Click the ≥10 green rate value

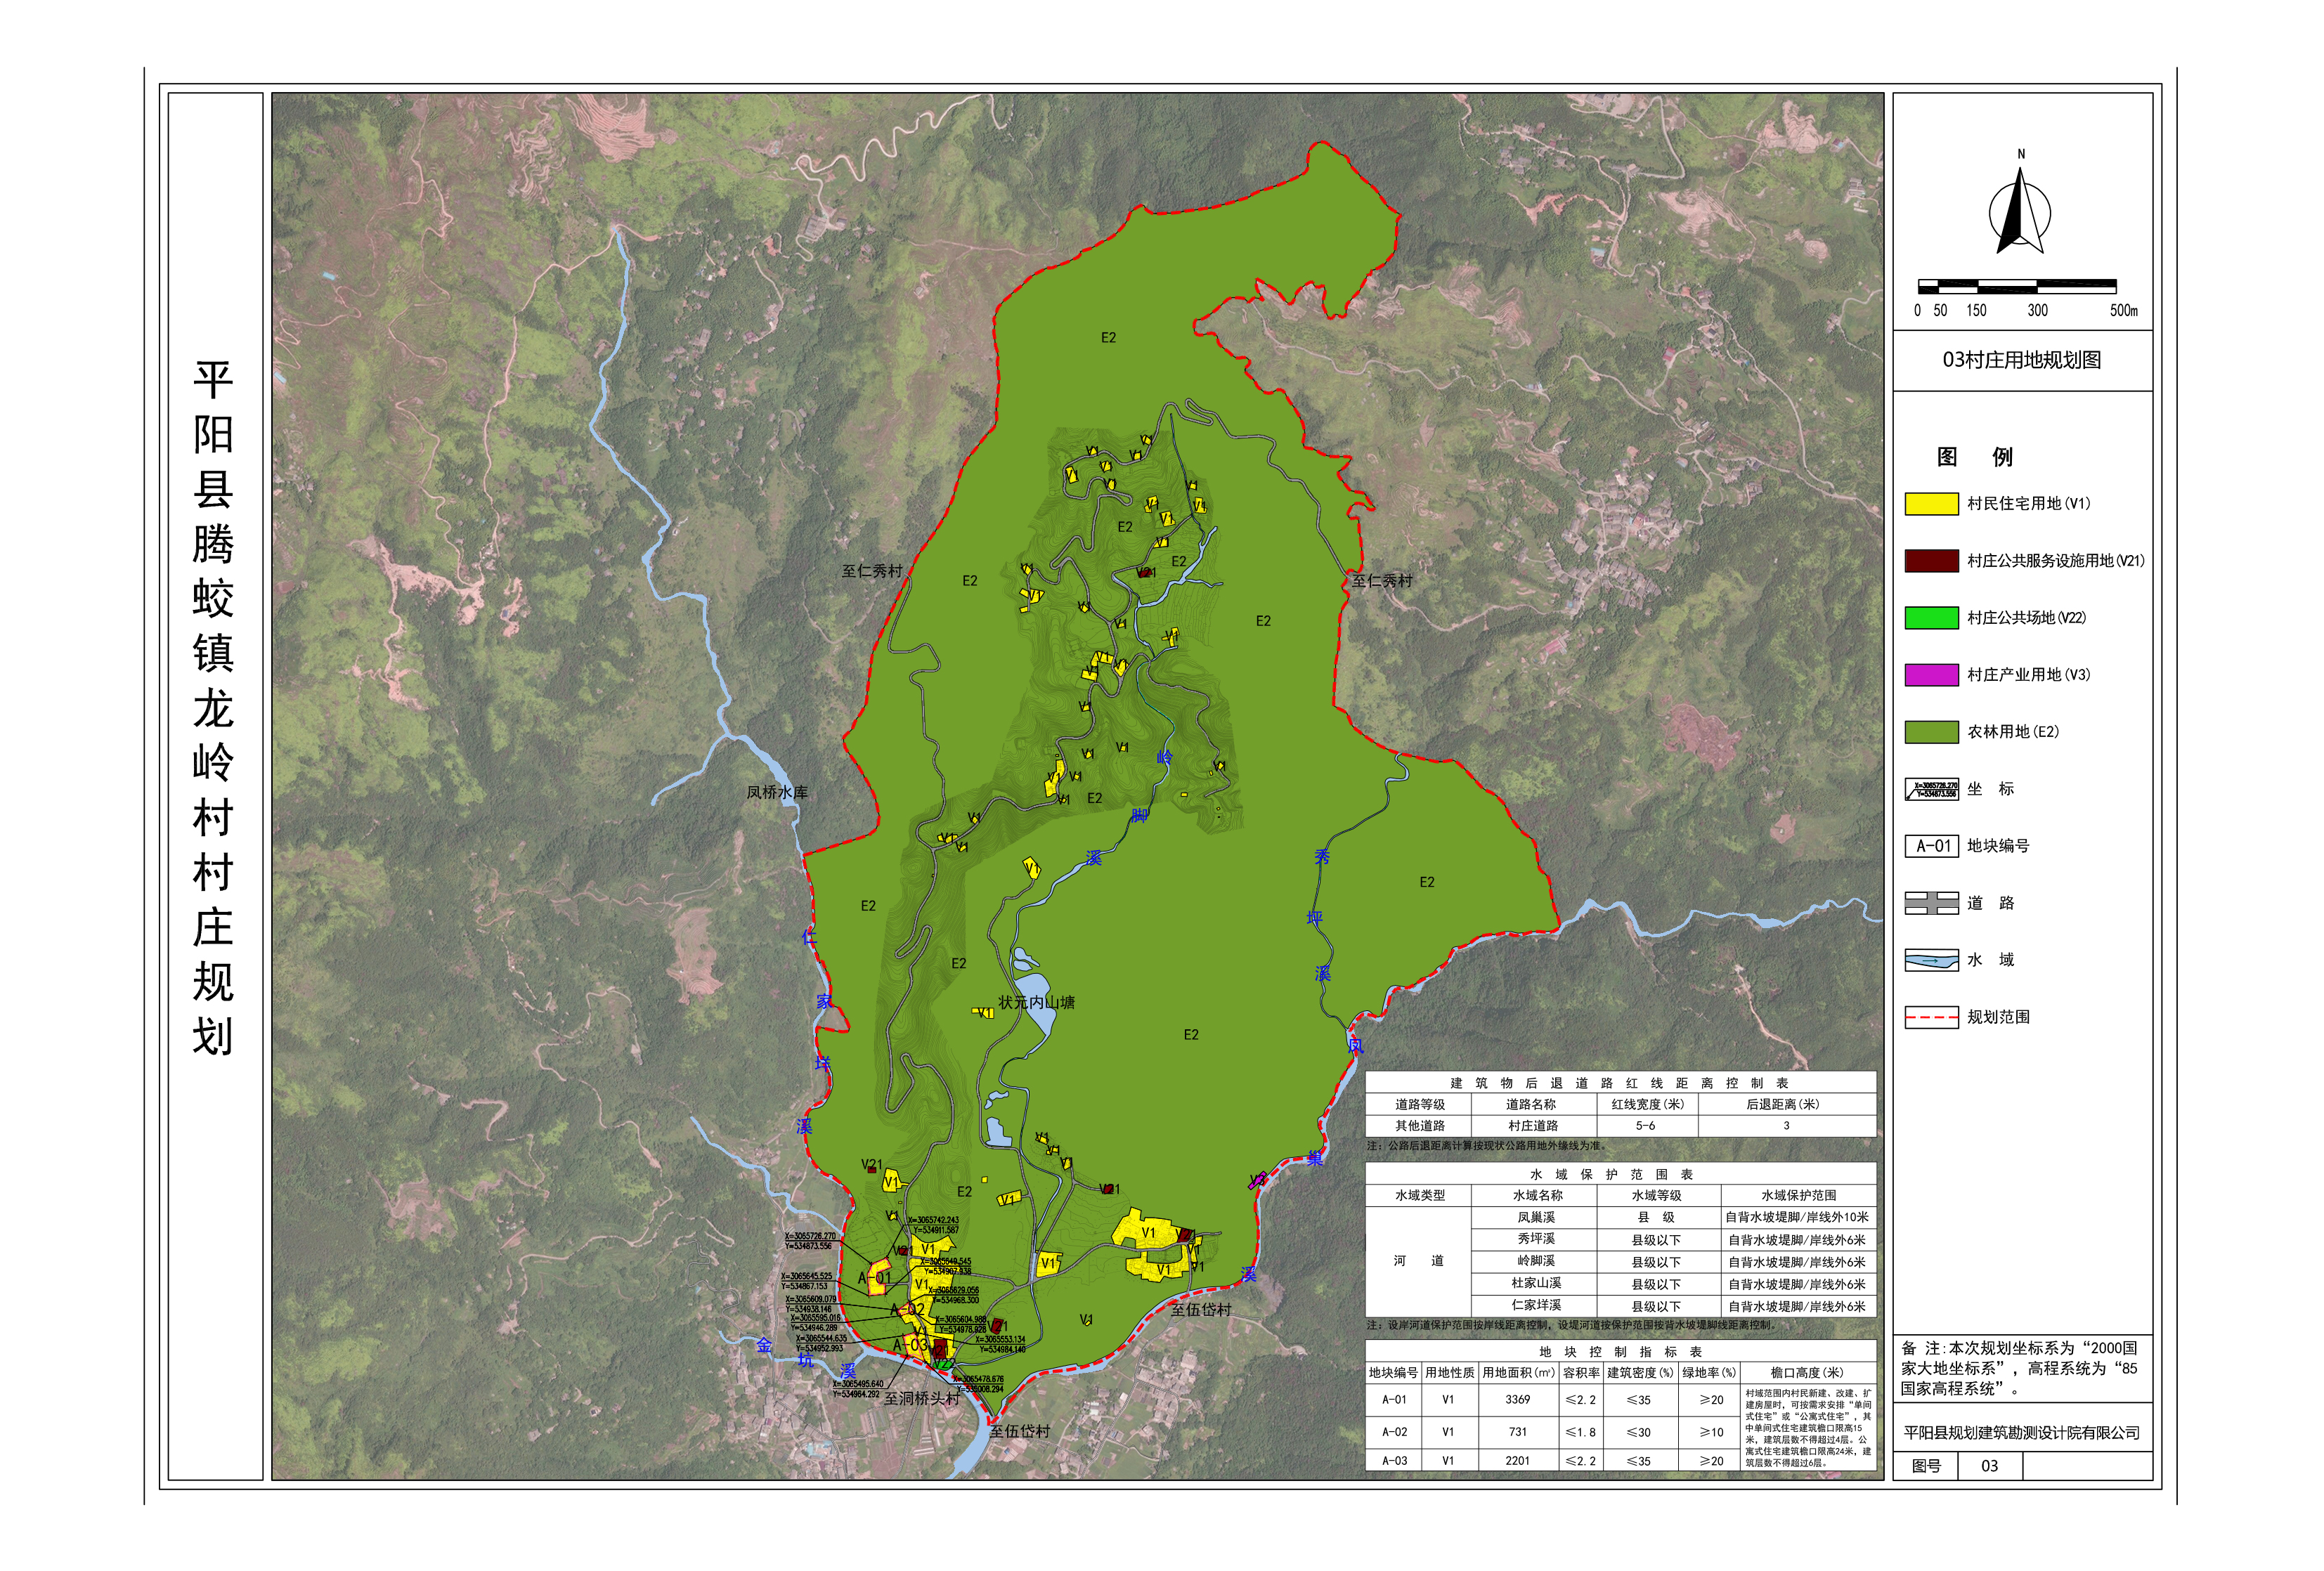coord(1712,1432)
